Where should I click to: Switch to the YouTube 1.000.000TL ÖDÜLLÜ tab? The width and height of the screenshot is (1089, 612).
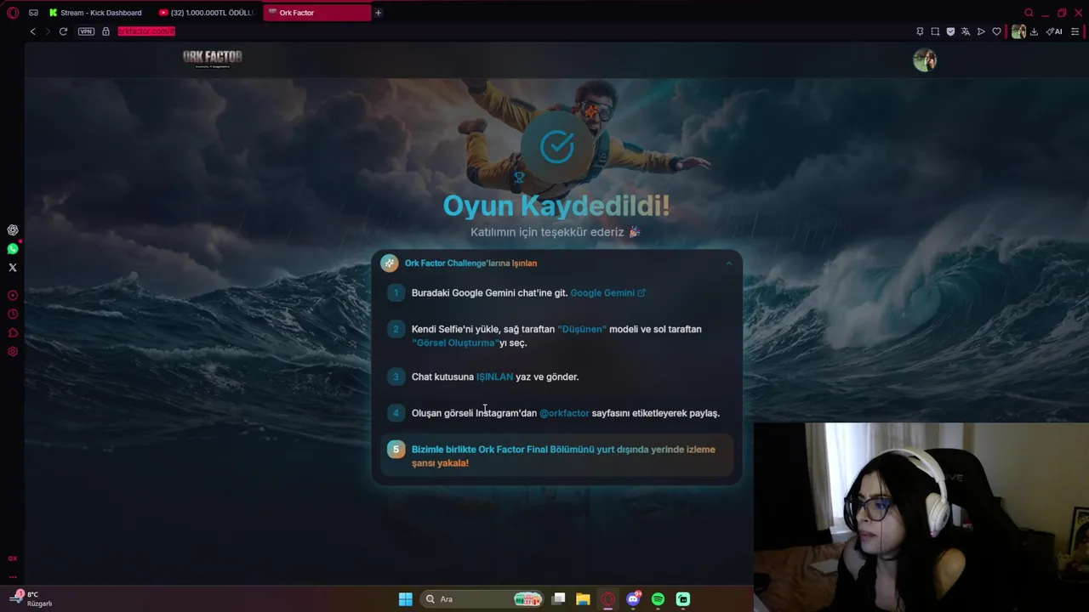click(207, 13)
